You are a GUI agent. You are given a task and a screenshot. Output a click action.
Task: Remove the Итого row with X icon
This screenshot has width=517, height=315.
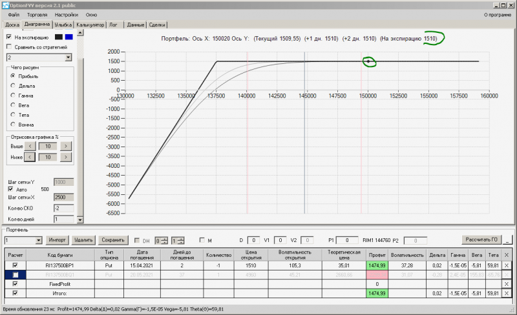[x=507, y=293]
